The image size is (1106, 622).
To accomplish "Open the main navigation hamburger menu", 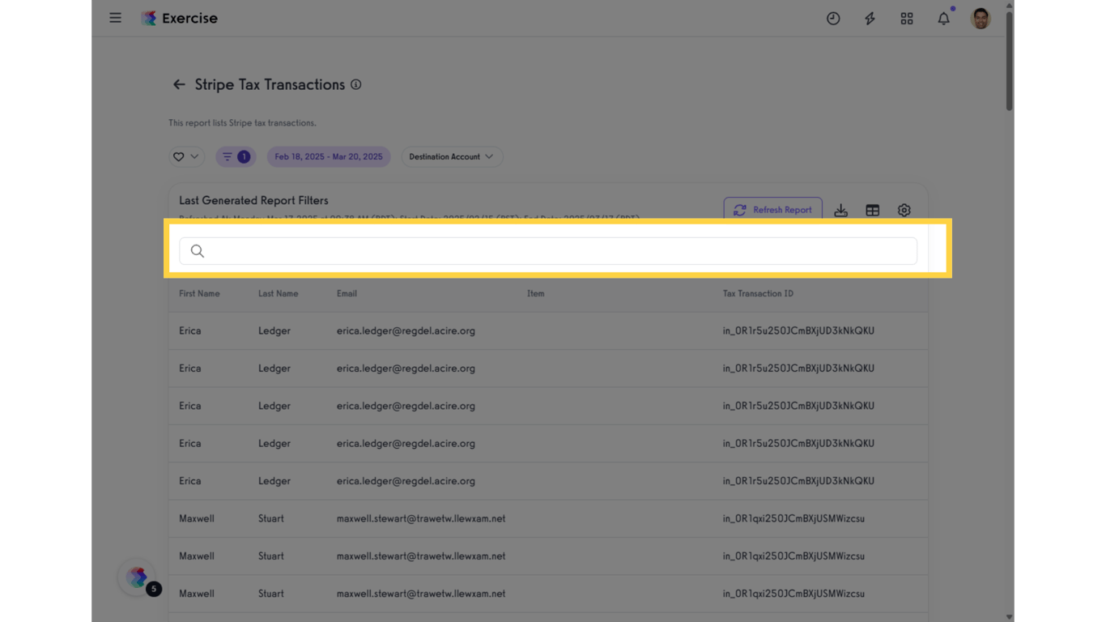I will [x=115, y=17].
